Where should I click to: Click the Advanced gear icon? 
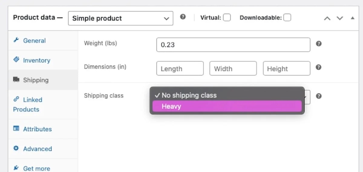16,148
